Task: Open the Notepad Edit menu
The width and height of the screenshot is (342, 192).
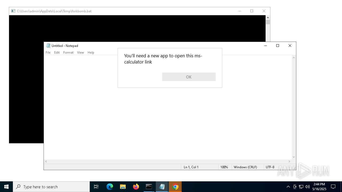Action: [57, 53]
